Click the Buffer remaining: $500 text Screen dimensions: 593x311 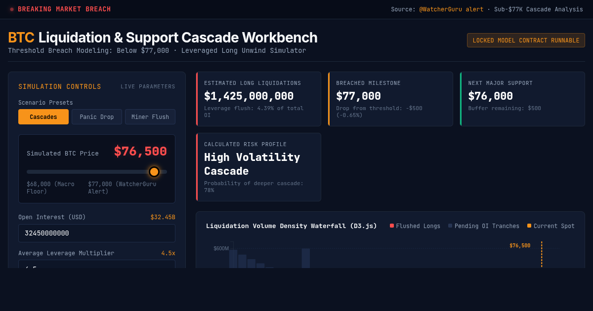tap(505, 108)
